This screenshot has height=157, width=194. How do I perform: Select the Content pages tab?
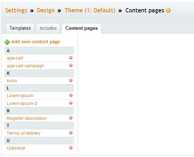(81, 28)
